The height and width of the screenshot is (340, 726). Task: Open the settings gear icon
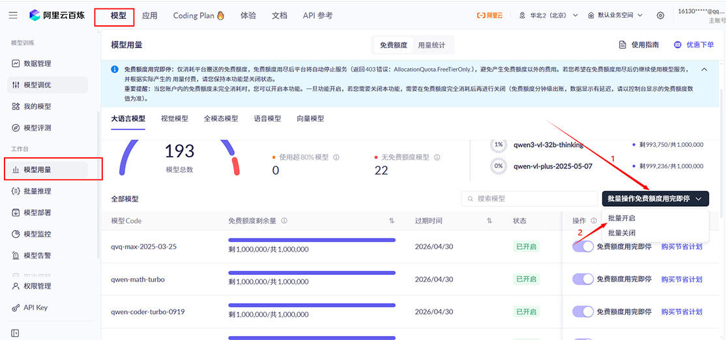point(660,15)
